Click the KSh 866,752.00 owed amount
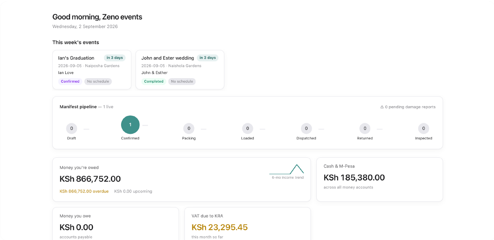The image size is (494, 240). [x=90, y=179]
